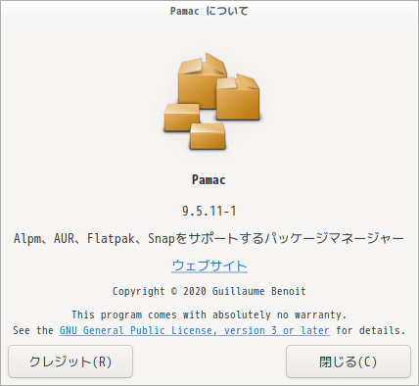Screen dimensions: 419x386
Task: Click the Pamac package boxes icon
Action: pyautogui.click(x=211, y=102)
